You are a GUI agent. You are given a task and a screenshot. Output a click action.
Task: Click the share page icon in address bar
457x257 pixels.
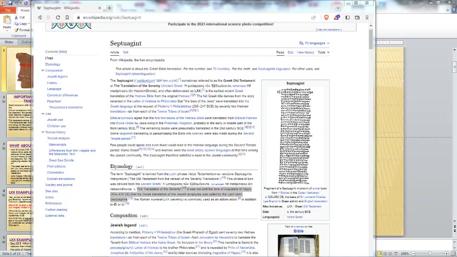pos(314,18)
